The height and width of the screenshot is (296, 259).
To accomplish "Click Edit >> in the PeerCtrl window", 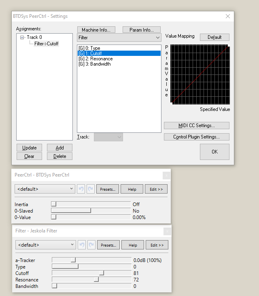I will (156, 189).
